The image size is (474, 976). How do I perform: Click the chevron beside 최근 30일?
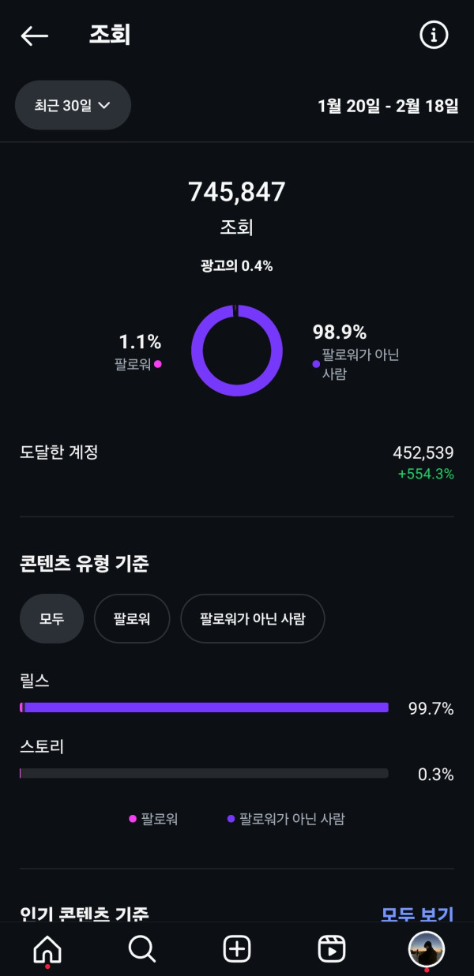tap(103, 105)
